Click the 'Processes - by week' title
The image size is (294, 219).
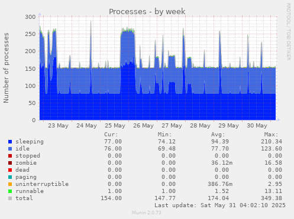click(x=147, y=11)
